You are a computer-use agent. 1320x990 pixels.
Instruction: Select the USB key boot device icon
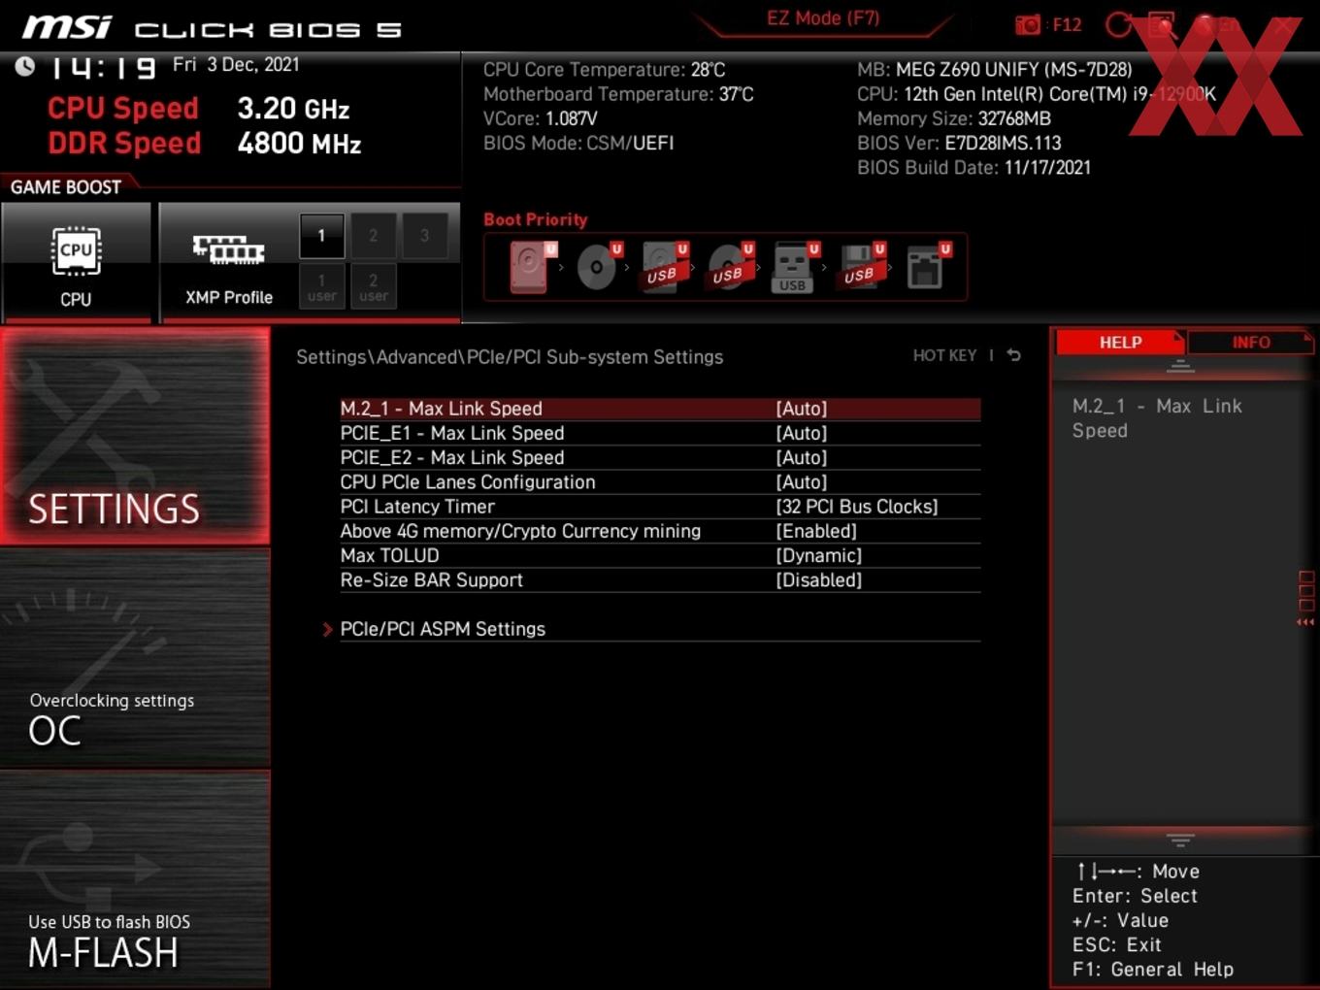(794, 267)
